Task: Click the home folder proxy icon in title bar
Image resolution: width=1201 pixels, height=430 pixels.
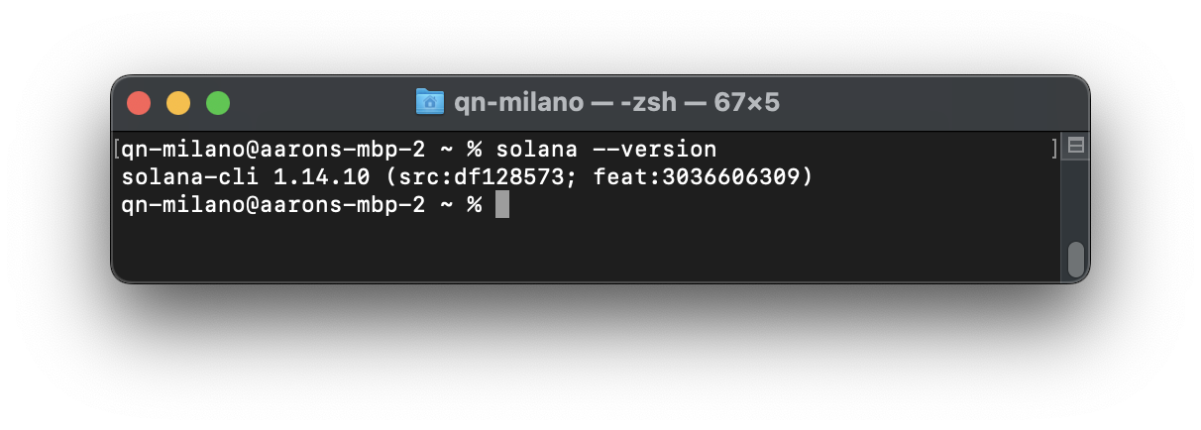Action: click(429, 102)
